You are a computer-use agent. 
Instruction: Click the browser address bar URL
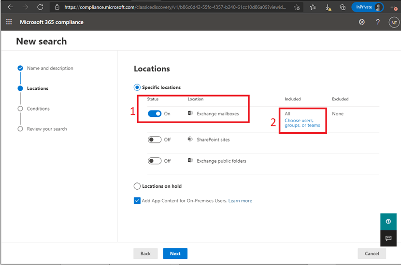coord(175,7)
